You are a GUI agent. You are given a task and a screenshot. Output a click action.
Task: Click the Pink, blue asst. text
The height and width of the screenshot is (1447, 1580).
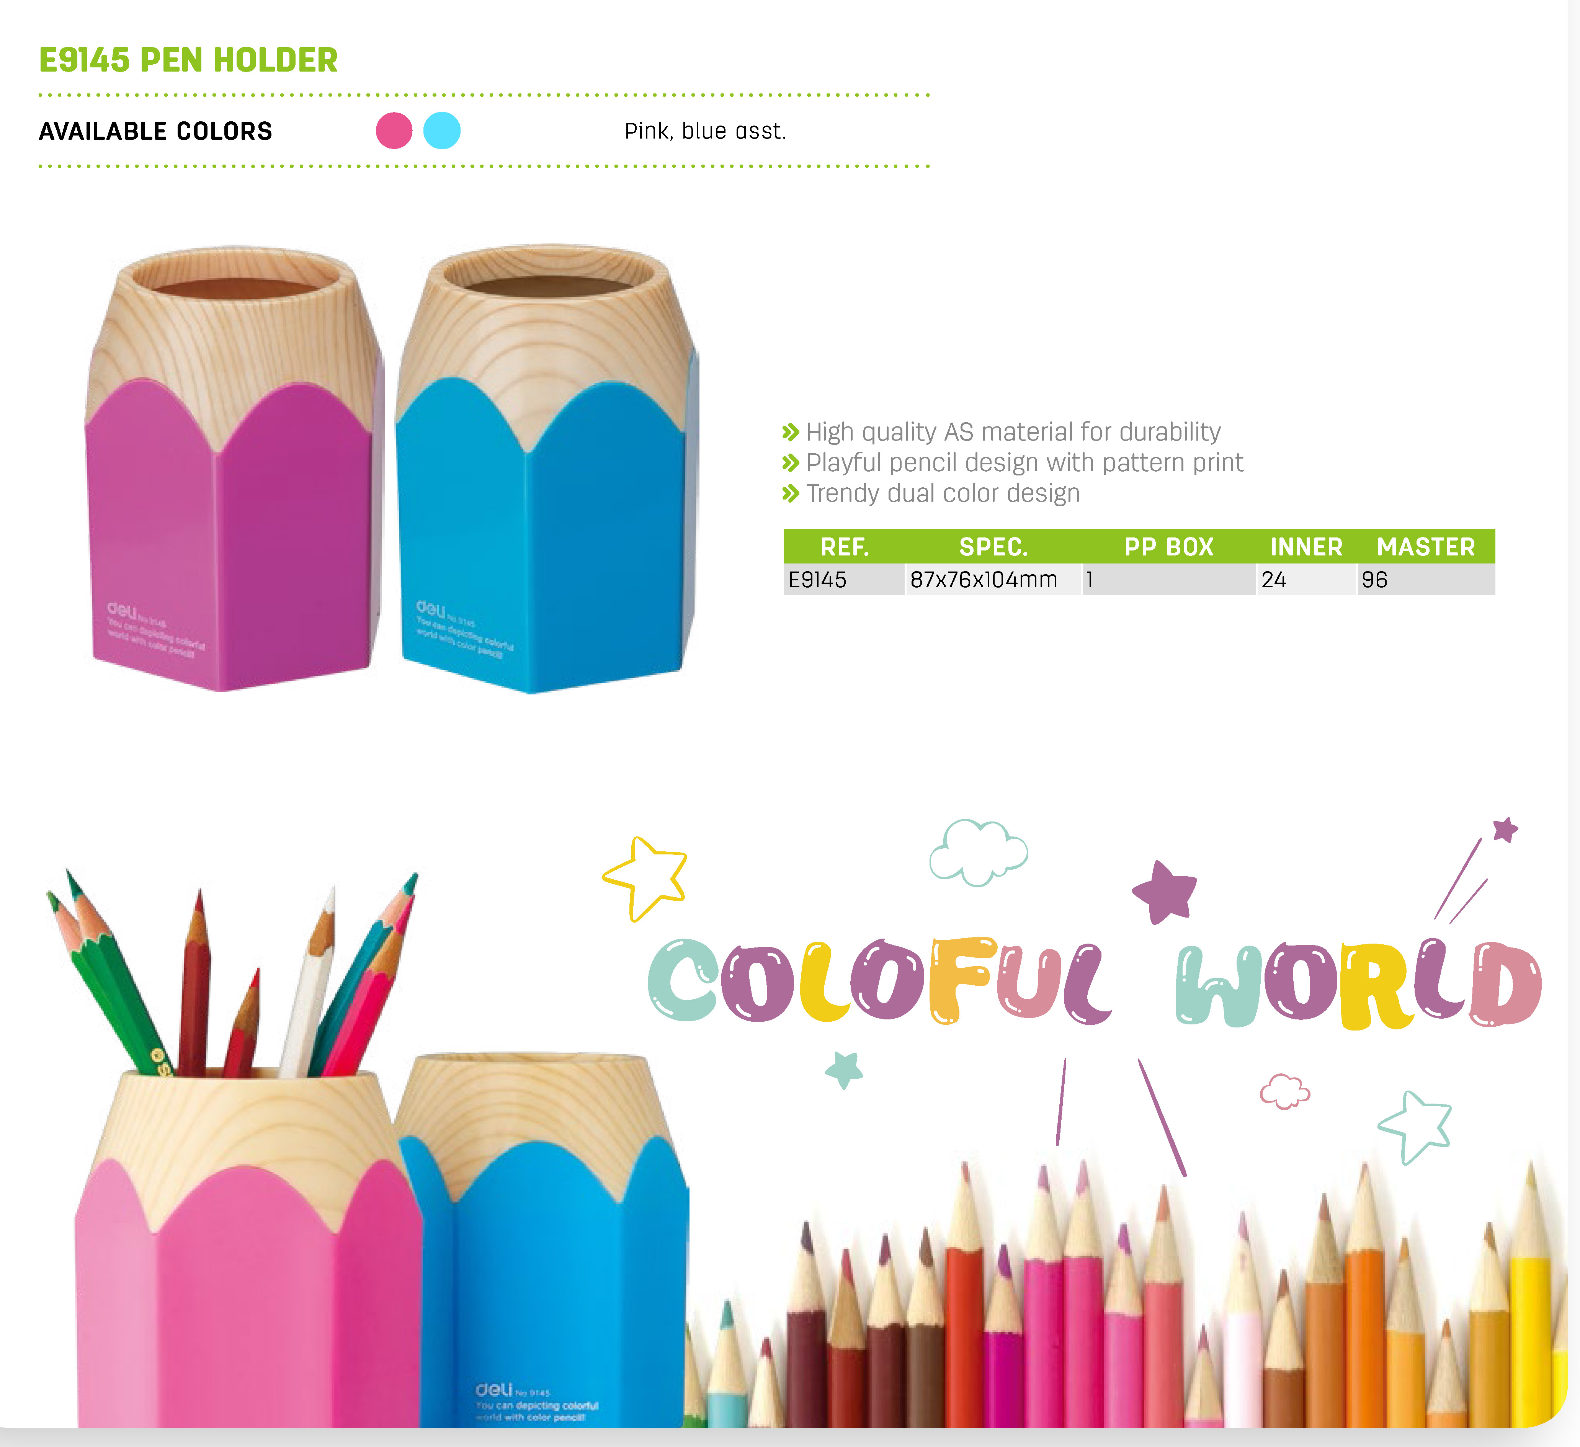coord(705,131)
